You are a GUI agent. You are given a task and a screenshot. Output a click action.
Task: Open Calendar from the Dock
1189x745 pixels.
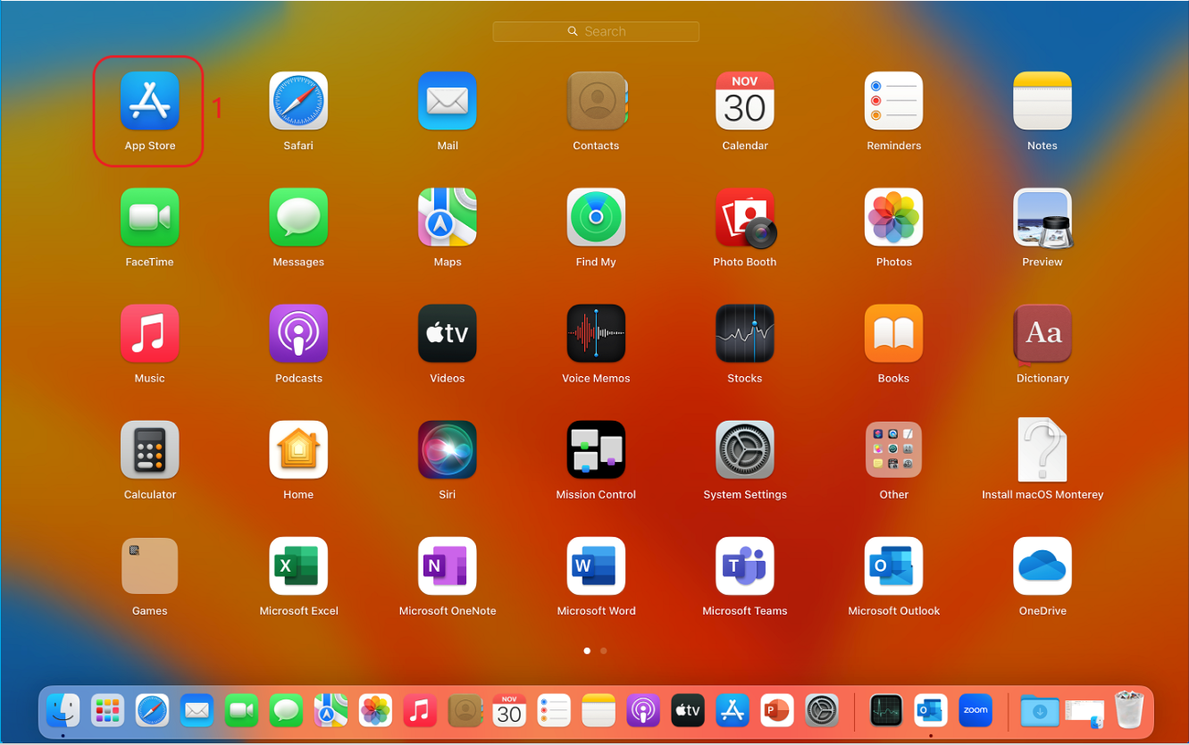[509, 711]
